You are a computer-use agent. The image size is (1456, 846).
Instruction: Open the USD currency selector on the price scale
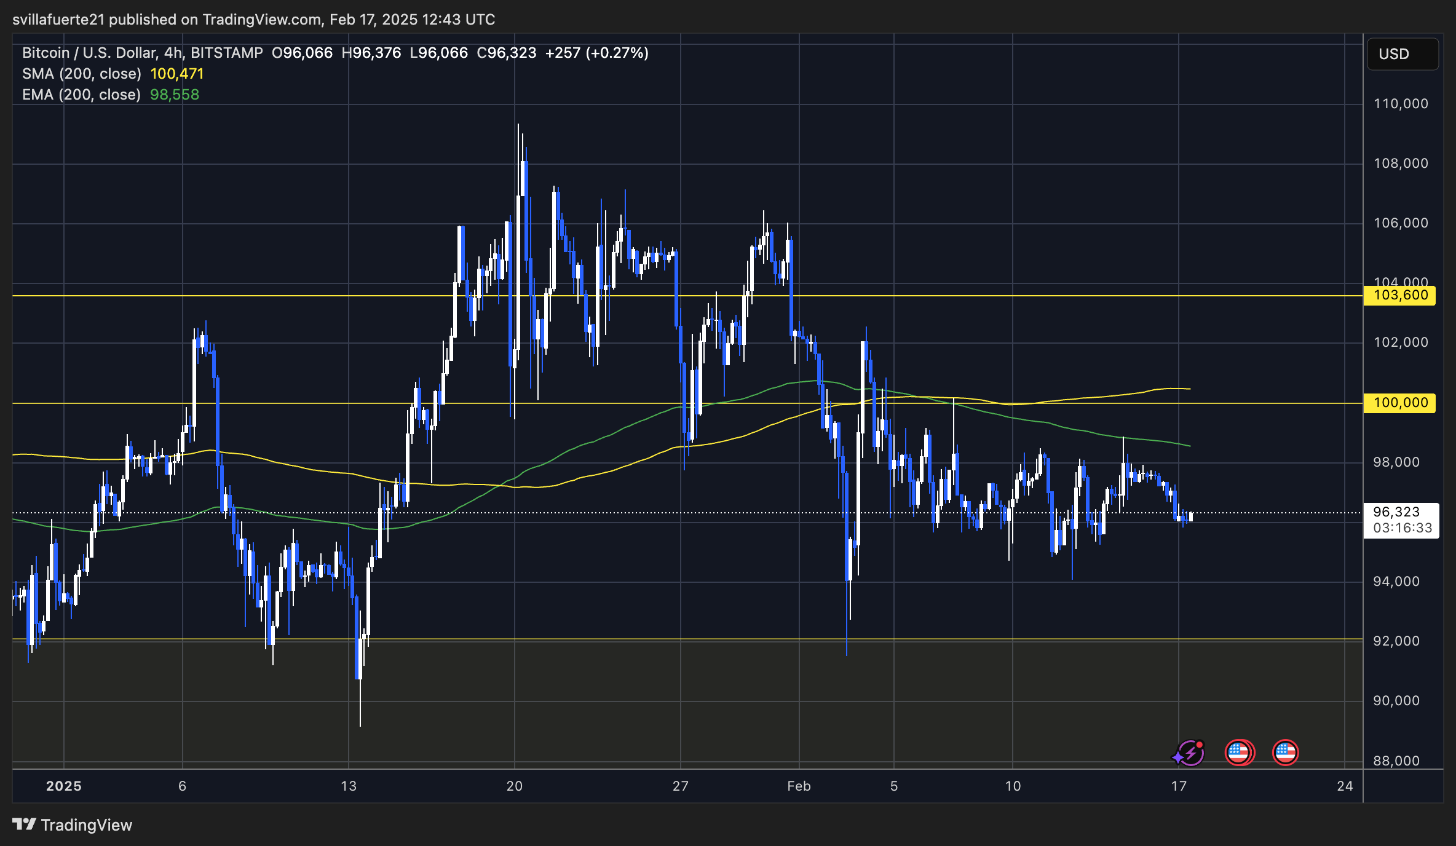(1403, 54)
